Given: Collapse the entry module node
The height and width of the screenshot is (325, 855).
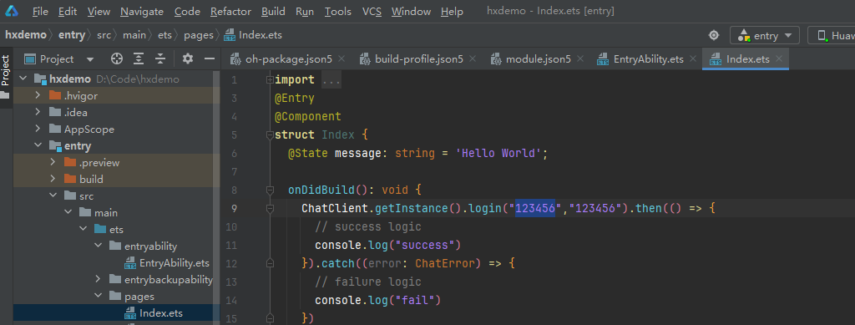Looking at the screenshot, I should tap(38, 146).
